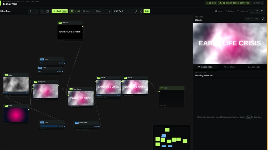Click the minimap navigator in the canvas
268x150 pixels.
171,137
